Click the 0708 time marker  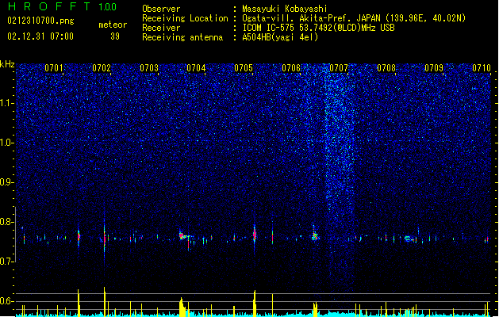click(x=386, y=68)
